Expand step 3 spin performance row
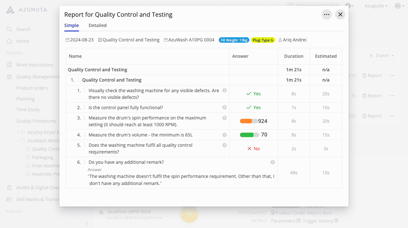Image resolution: width=408 pixels, height=228 pixels. (x=85, y=118)
